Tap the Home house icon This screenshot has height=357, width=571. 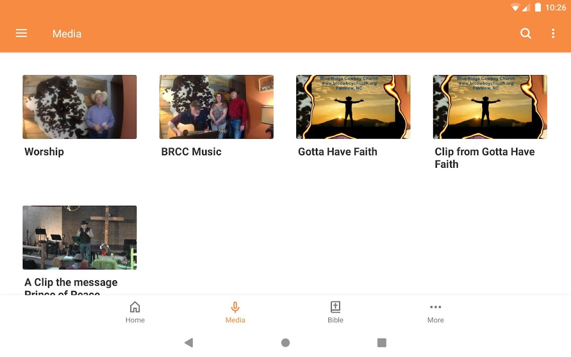point(135,307)
